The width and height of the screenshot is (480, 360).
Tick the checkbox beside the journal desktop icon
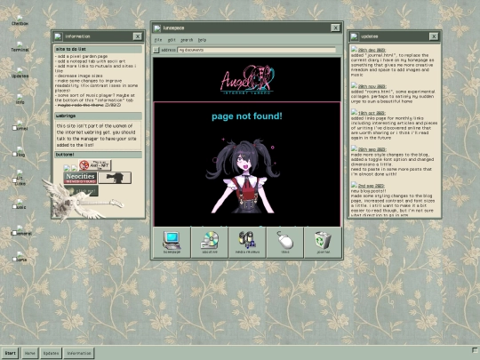point(14,128)
